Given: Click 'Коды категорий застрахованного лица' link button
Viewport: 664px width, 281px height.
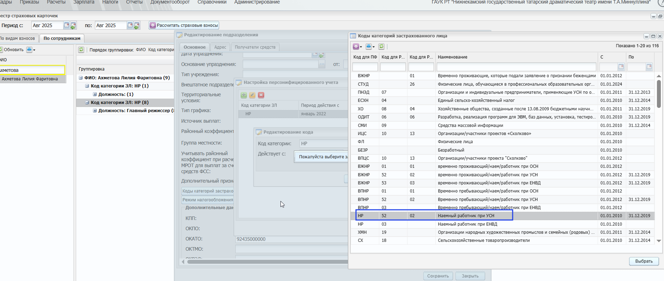Looking at the screenshot, I should coord(207,191).
